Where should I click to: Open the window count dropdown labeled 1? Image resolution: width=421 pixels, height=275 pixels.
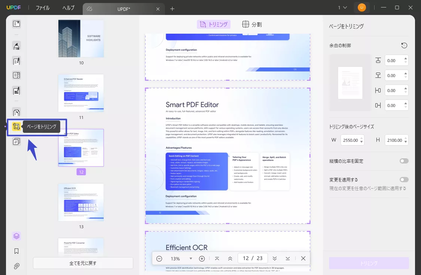[342, 7]
